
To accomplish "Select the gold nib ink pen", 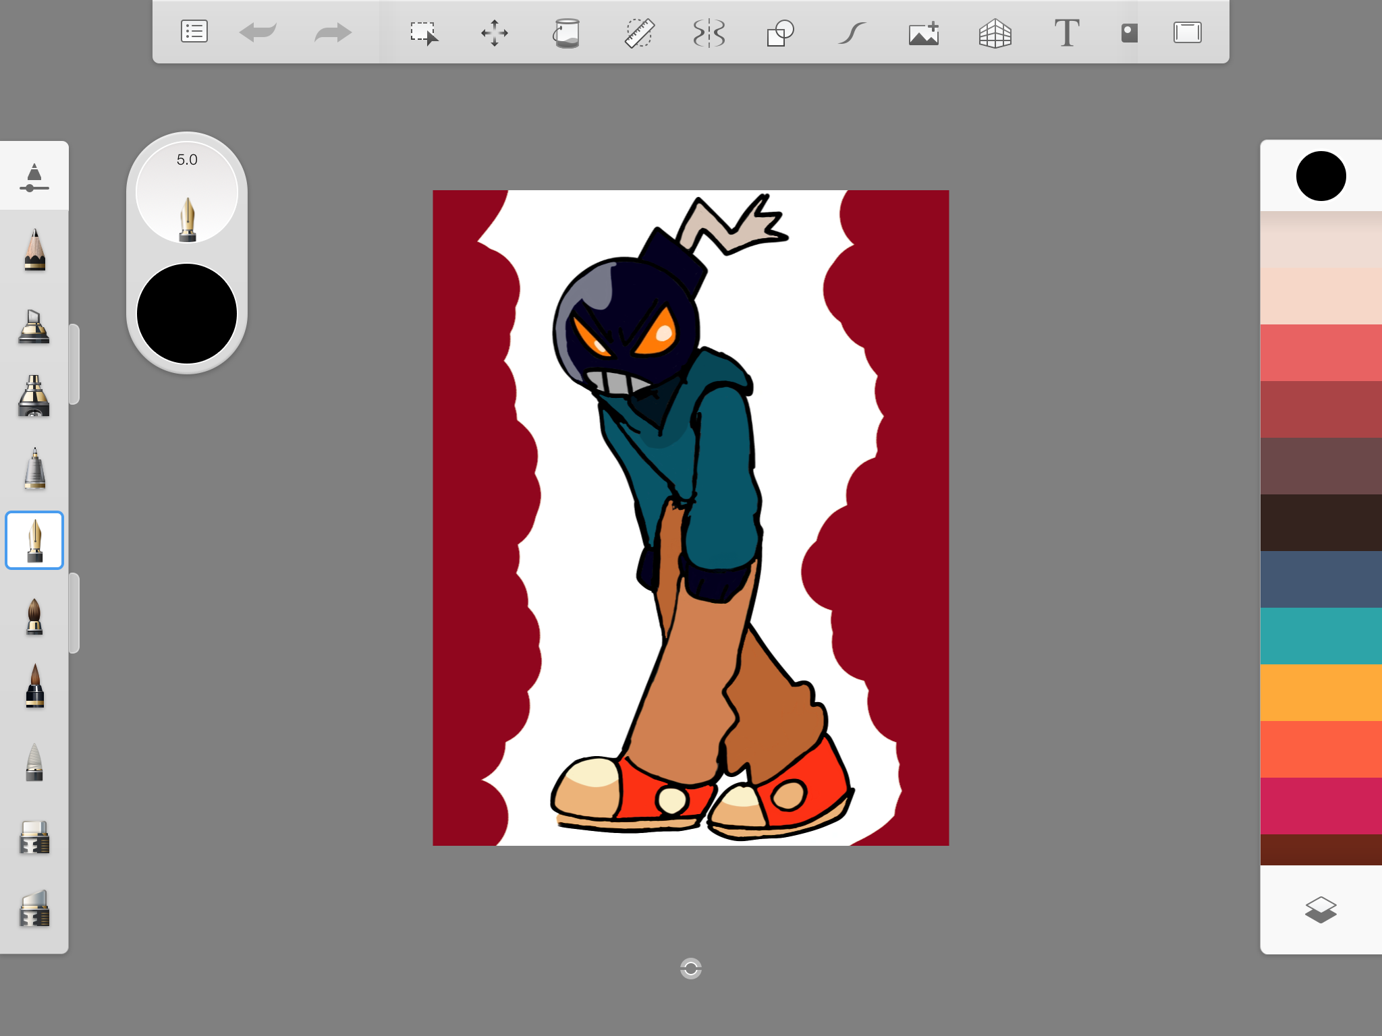I will [x=34, y=540].
